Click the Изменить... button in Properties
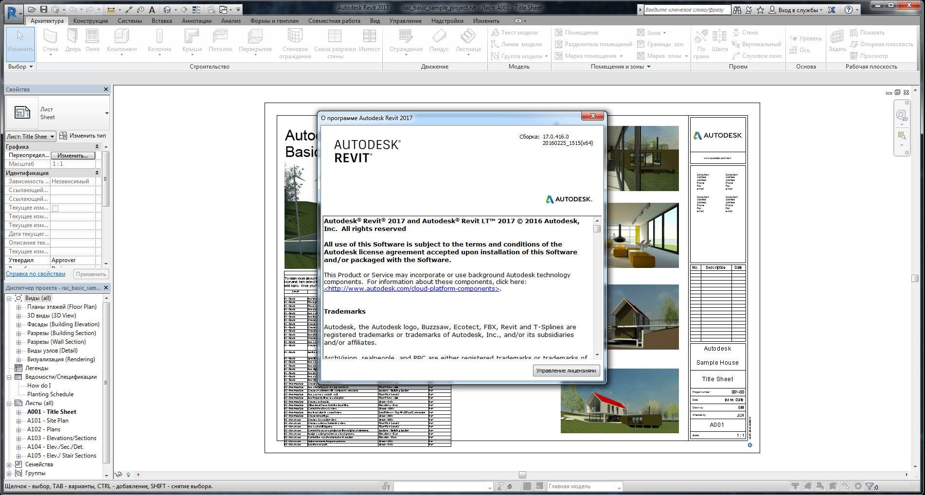Image resolution: width=925 pixels, height=495 pixels. click(x=73, y=155)
